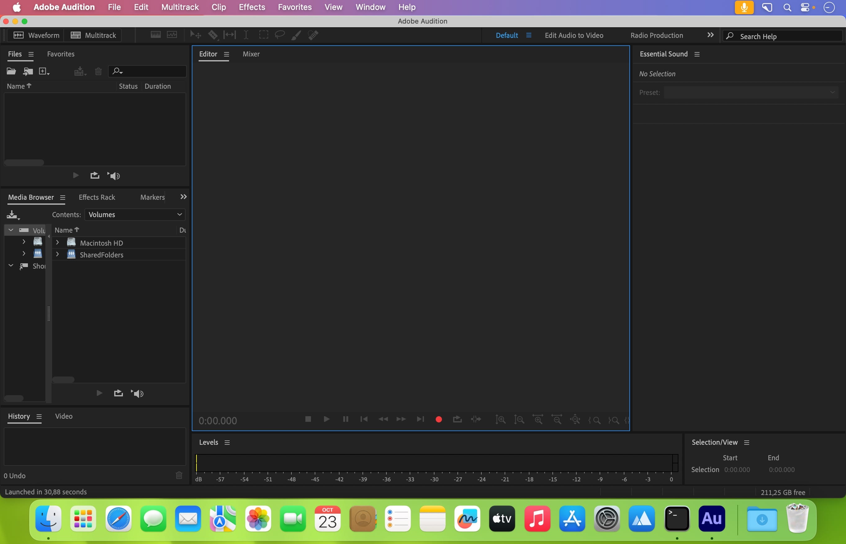
Task: Click the Media Browser file list scrollbar
Action: pos(63,380)
